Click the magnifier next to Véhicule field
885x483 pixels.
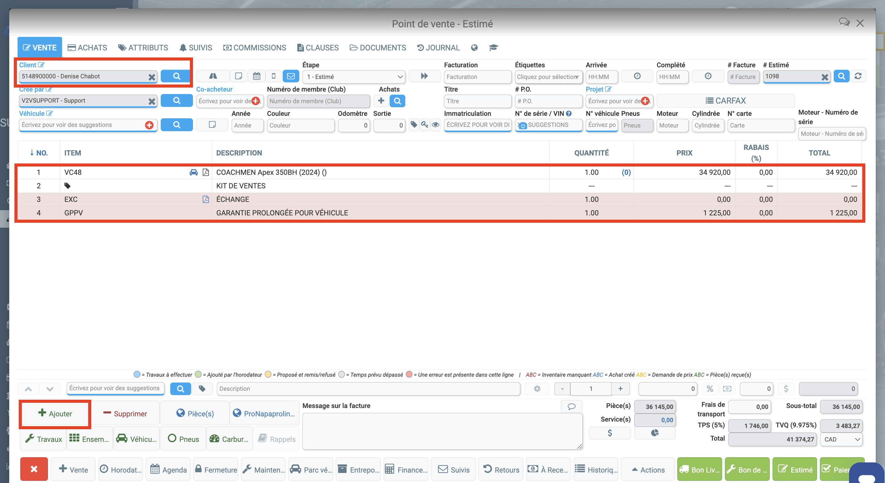[177, 125]
